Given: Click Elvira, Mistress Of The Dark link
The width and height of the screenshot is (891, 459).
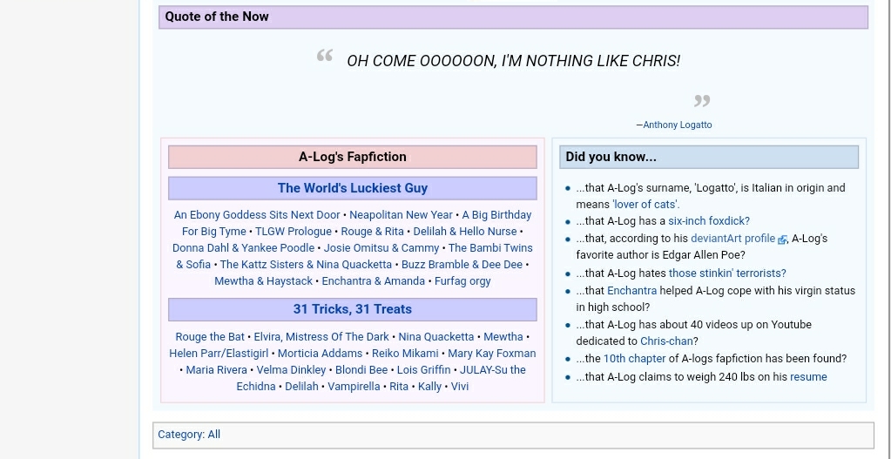Looking at the screenshot, I should coord(321,337).
